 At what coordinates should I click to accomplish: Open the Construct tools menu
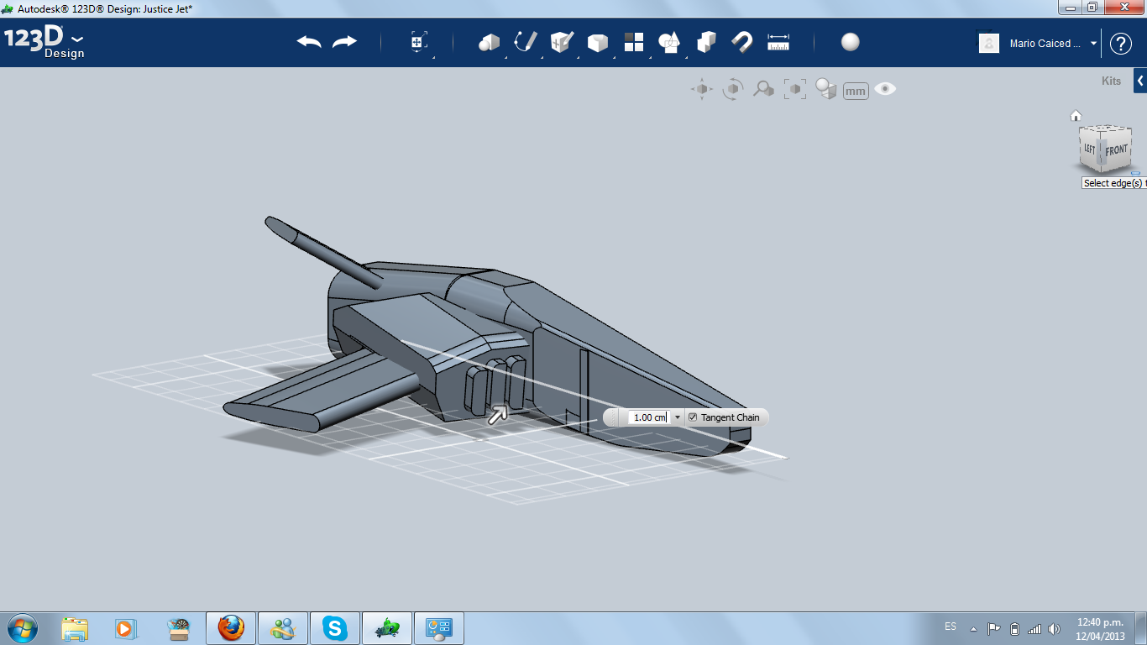tap(562, 42)
